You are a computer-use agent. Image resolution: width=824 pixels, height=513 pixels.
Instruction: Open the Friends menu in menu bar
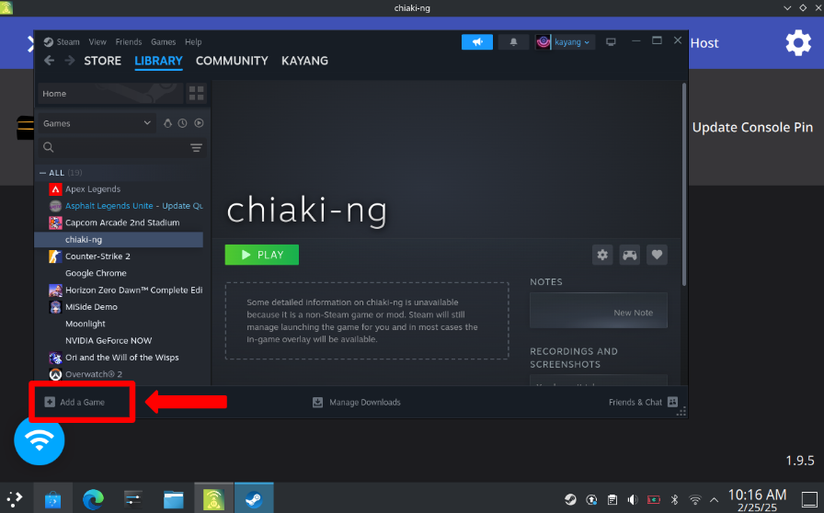[129, 42]
